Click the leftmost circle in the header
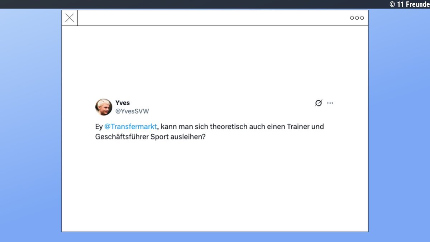The height and width of the screenshot is (242, 430). pyautogui.click(x=352, y=18)
